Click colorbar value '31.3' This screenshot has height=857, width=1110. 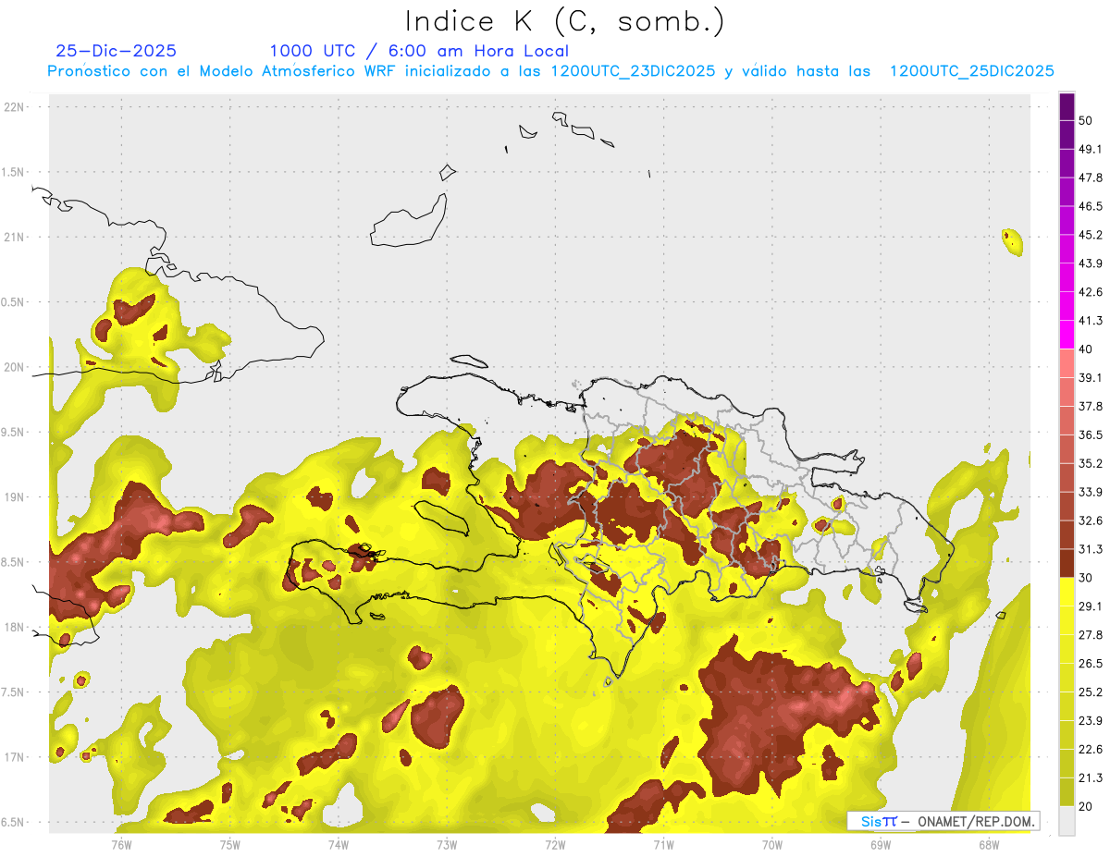(1091, 549)
